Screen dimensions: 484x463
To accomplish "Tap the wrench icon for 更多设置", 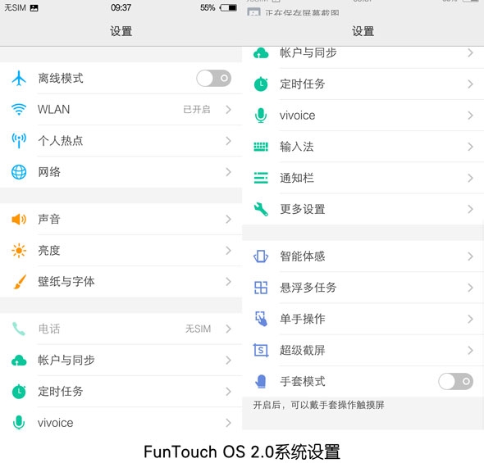I will point(261,209).
